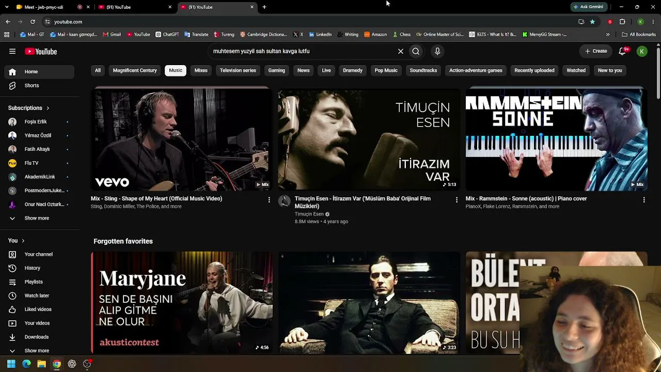Screen dimensions: 661x372
Task: Select the Music filter chip
Action: click(176, 70)
